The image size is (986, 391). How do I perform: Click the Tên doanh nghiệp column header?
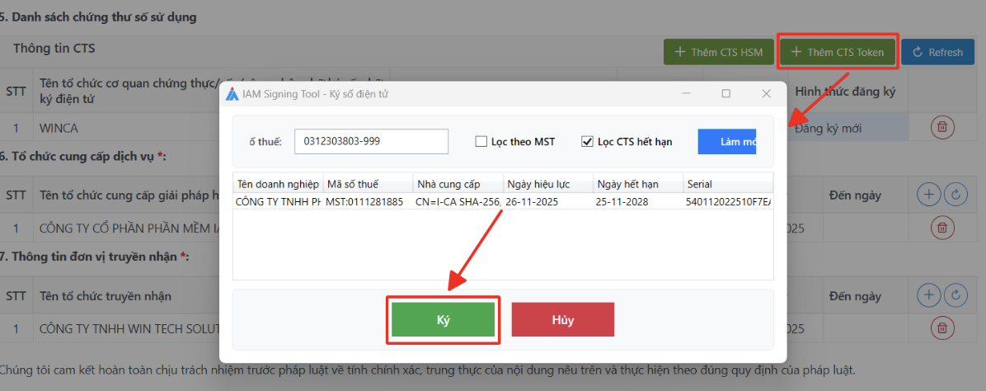pyautogui.click(x=278, y=184)
